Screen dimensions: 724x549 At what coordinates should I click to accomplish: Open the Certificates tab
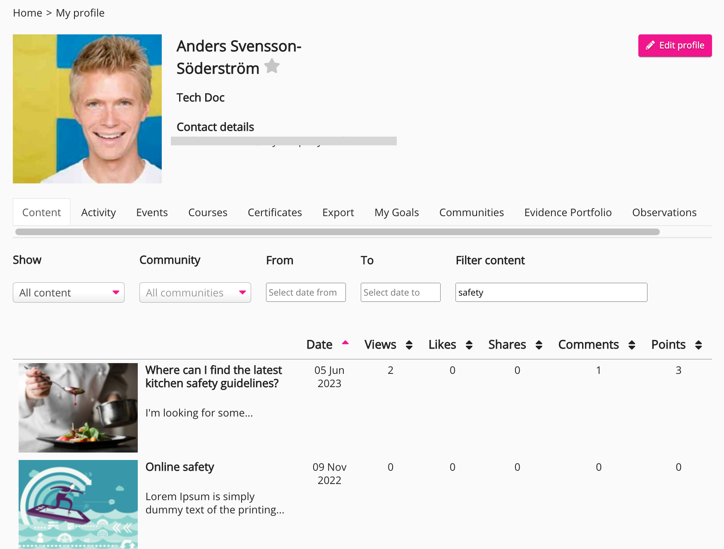(x=275, y=212)
